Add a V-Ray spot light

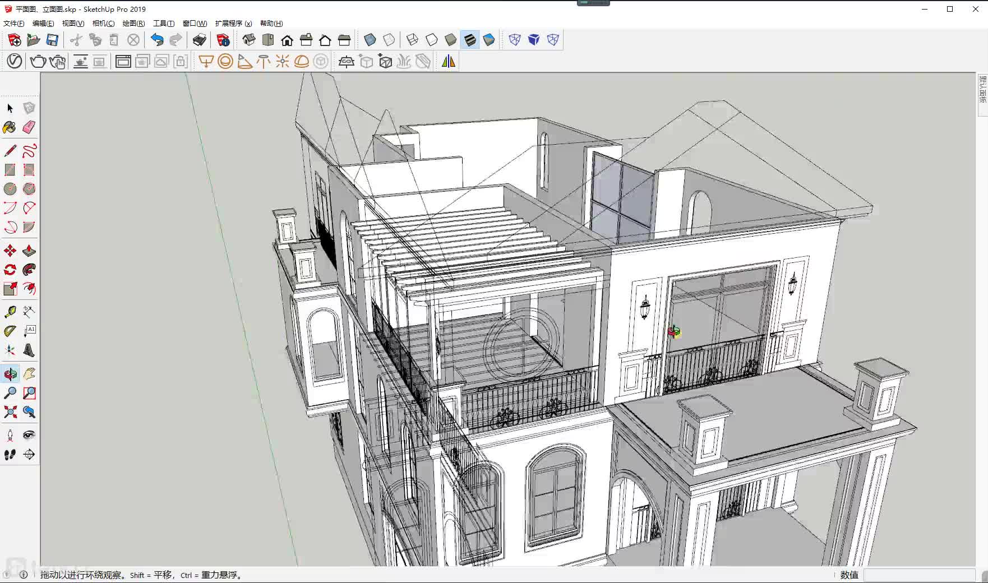click(244, 61)
